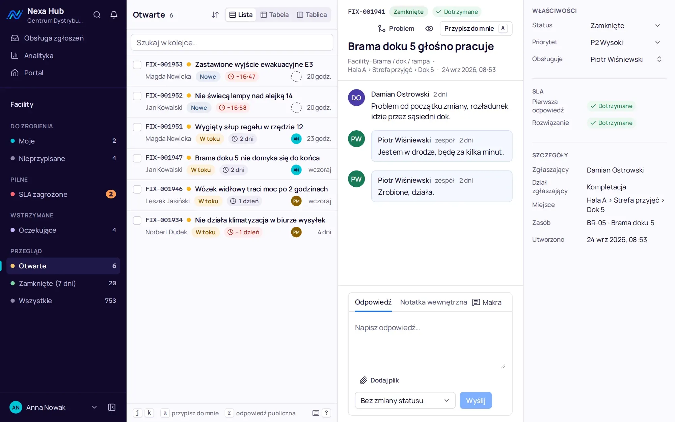
Task: Open Priorytet P2 Wysoki dropdown
Action: click(625, 43)
